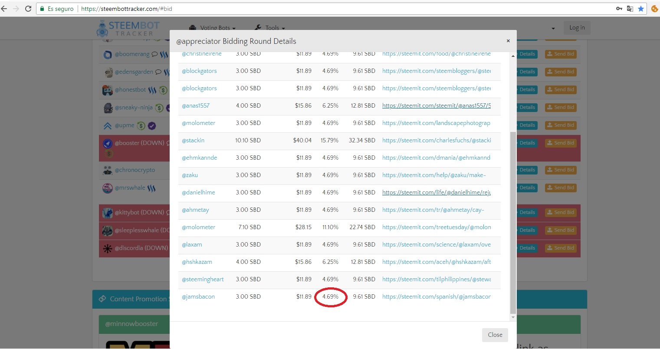Open the translate page icon

(x=630, y=9)
